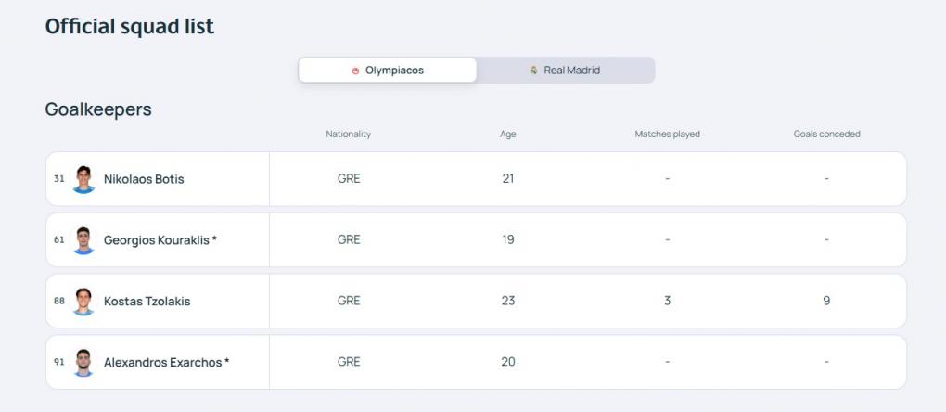Click Kostas Tzolakis matches played value 3
The width and height of the screenshot is (946, 412).
(667, 301)
